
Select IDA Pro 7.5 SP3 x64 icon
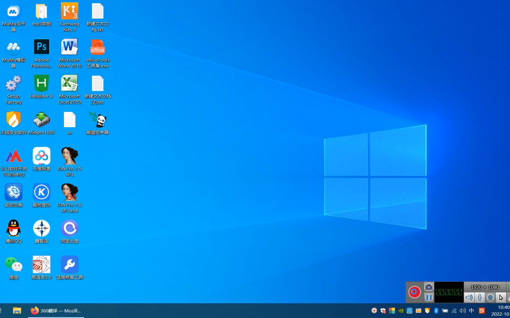click(x=69, y=198)
